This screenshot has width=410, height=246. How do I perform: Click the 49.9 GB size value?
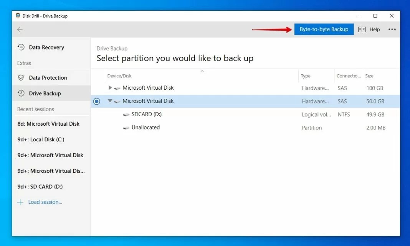tap(375, 114)
